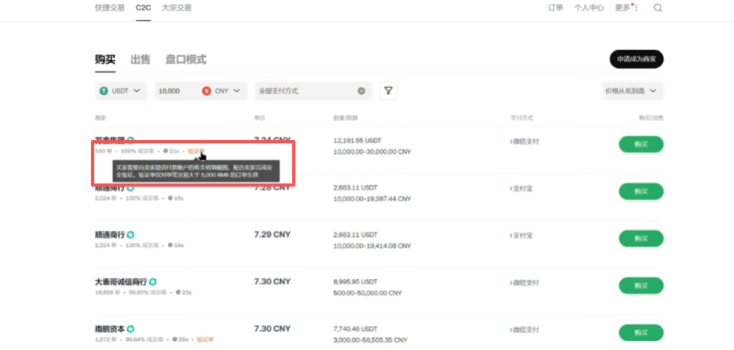Click 微信支付 in the 12,191.55 USDT row

(x=525, y=142)
